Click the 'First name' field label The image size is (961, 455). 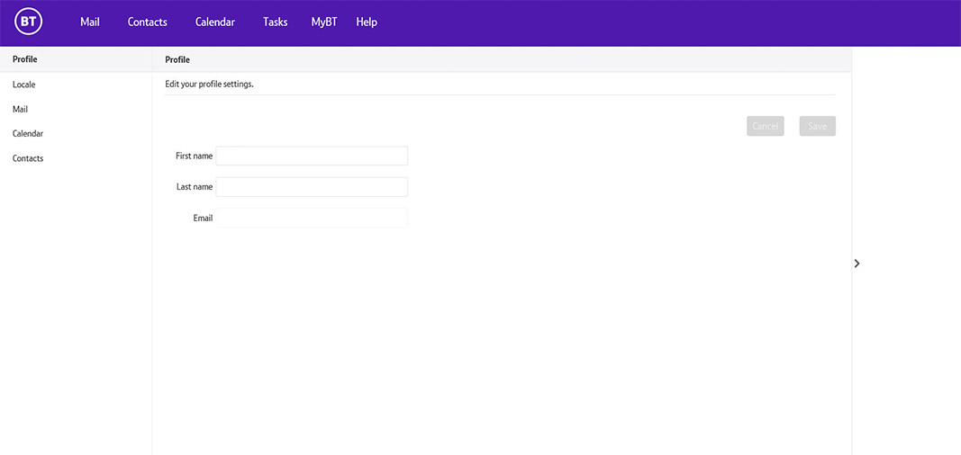(x=194, y=156)
